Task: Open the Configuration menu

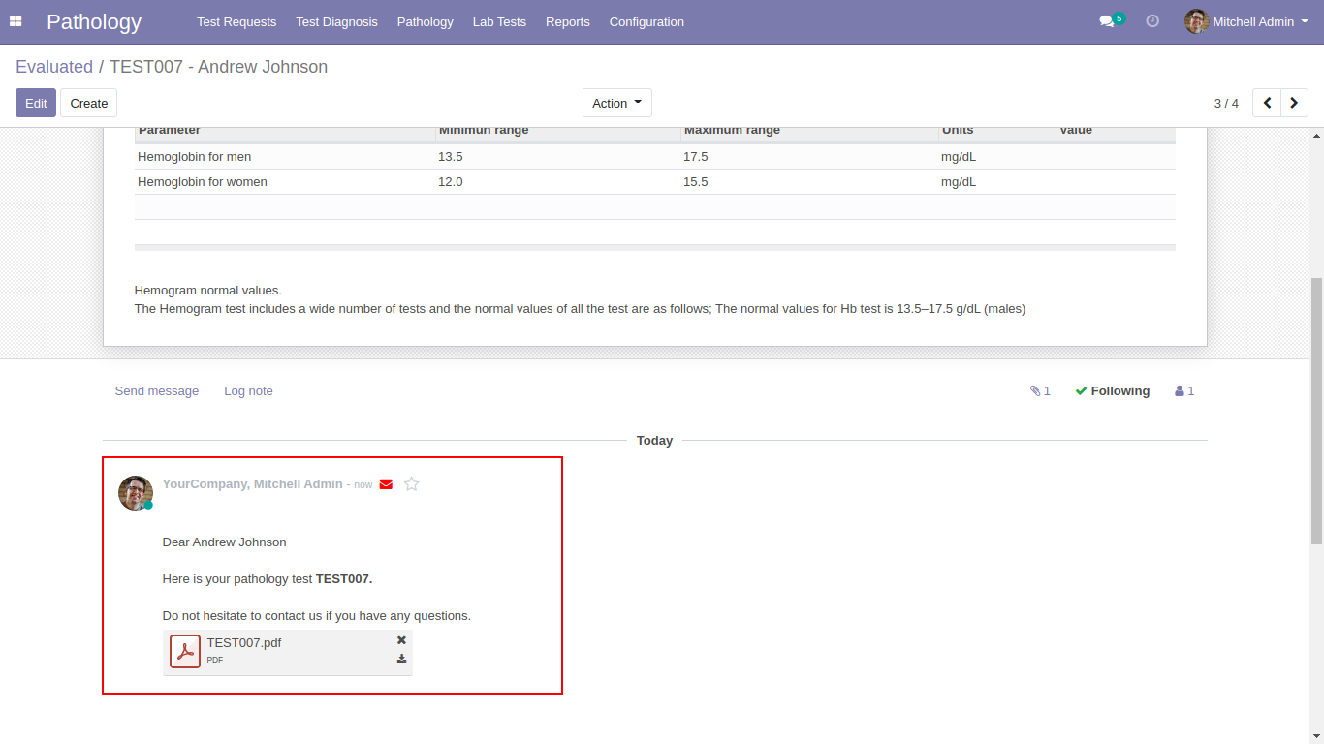Action: 646,21
